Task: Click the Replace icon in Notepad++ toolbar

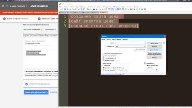Action: pyautogui.click(x=97, y=9)
